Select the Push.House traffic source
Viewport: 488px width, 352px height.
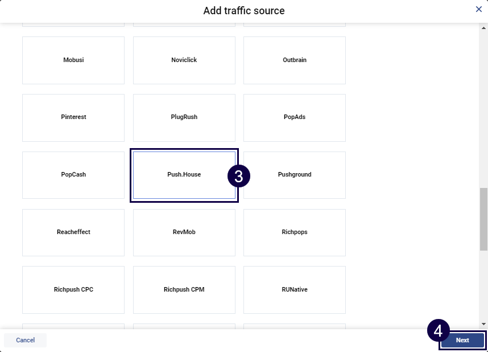pos(184,175)
